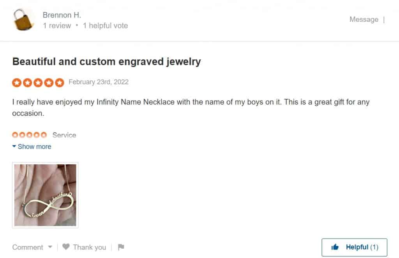Open the Comment dropdown arrow

[50, 247]
